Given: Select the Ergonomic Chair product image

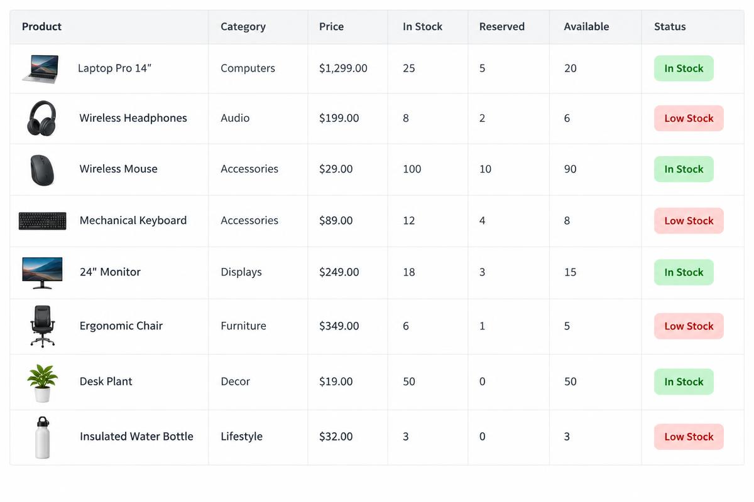Looking at the screenshot, I should (42, 326).
